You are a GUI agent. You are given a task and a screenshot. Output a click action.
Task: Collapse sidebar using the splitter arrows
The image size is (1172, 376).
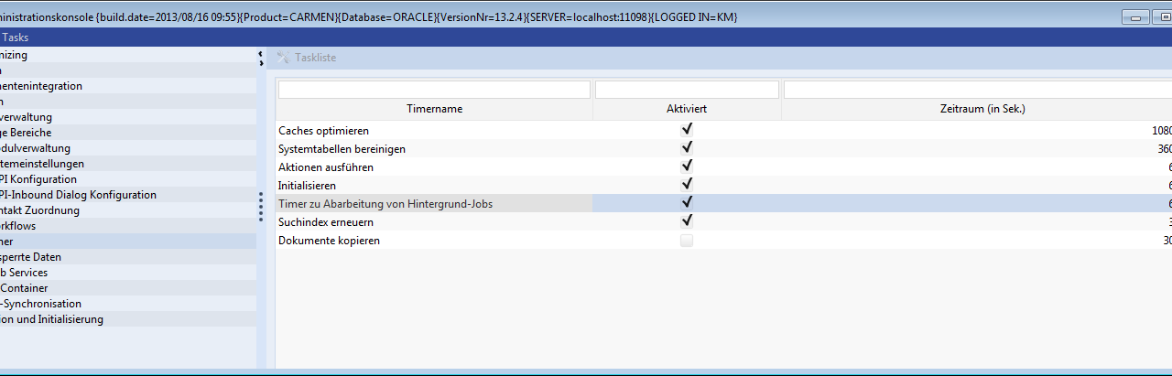(x=261, y=58)
